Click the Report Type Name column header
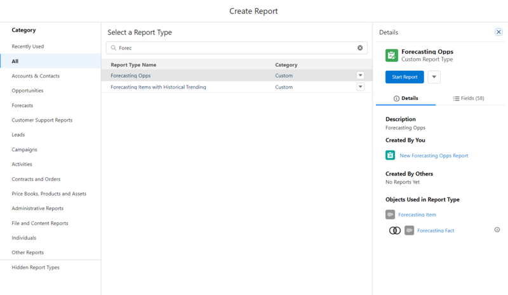The width and height of the screenshot is (508, 295). coord(133,65)
